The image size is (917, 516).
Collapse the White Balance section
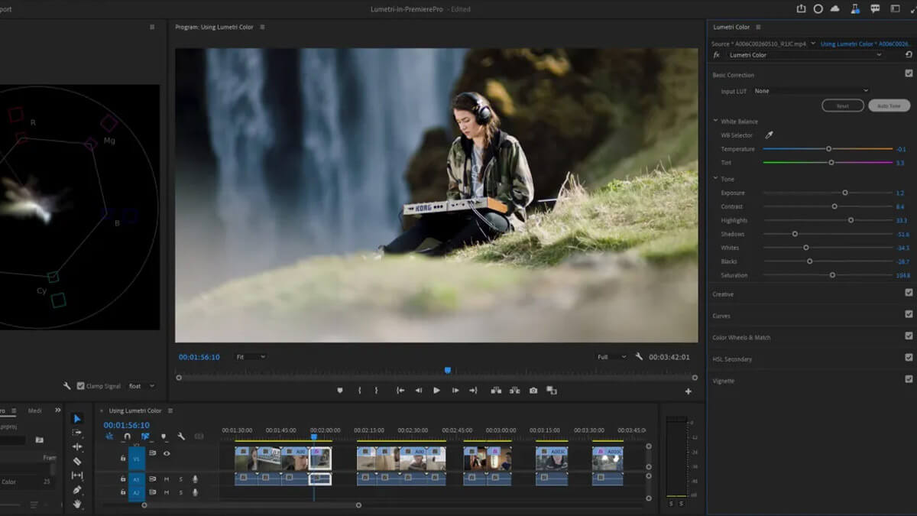click(716, 122)
